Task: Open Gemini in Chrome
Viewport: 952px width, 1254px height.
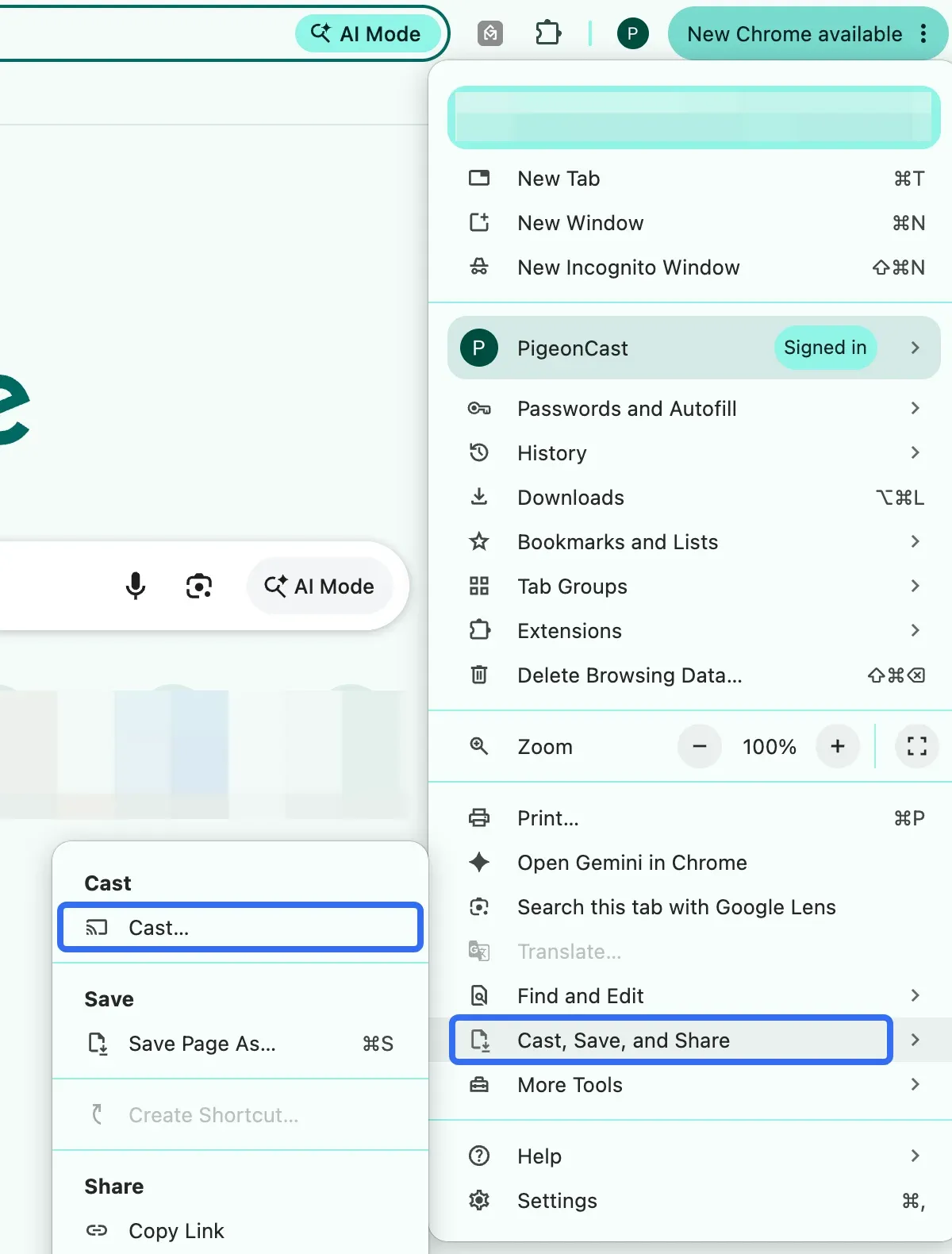Action: click(x=690, y=863)
